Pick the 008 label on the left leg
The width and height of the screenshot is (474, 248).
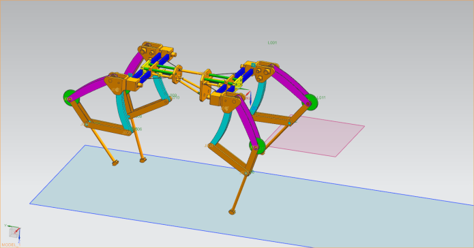[138, 117]
